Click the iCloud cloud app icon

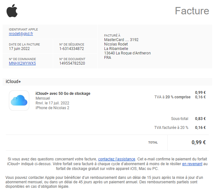tap(19, 101)
